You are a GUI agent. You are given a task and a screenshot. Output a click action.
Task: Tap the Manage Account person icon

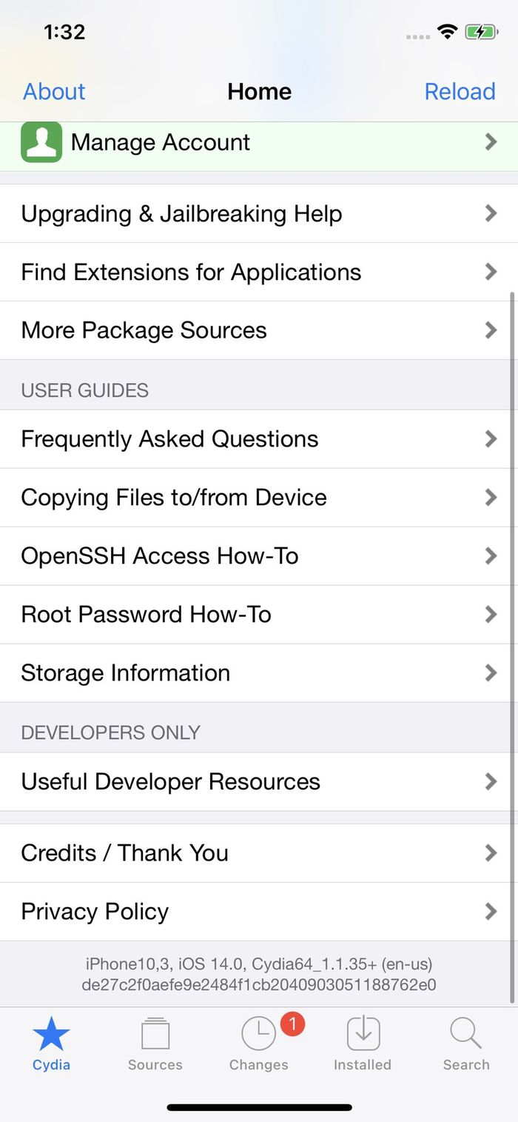(x=41, y=142)
